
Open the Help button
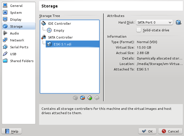pos(11,131)
